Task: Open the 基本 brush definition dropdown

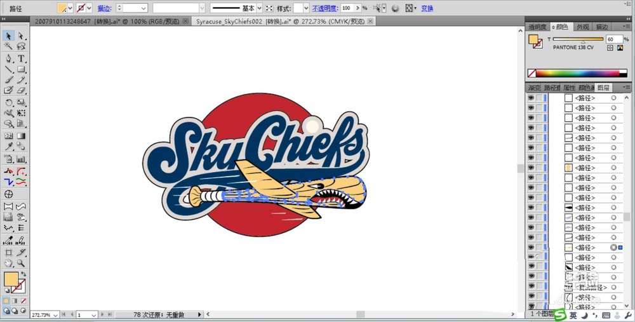Action: click(260, 8)
